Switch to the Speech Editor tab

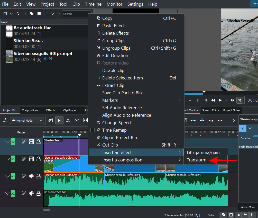(x=211, y=110)
